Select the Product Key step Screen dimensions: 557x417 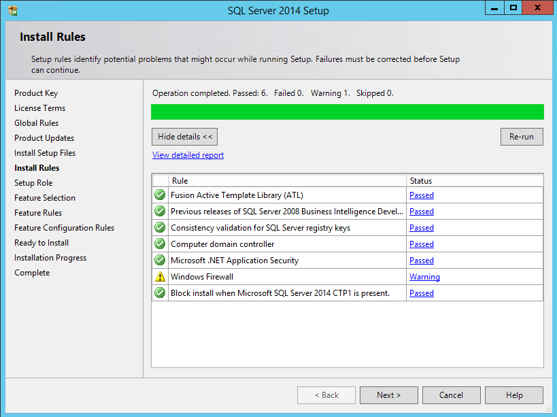coord(36,93)
